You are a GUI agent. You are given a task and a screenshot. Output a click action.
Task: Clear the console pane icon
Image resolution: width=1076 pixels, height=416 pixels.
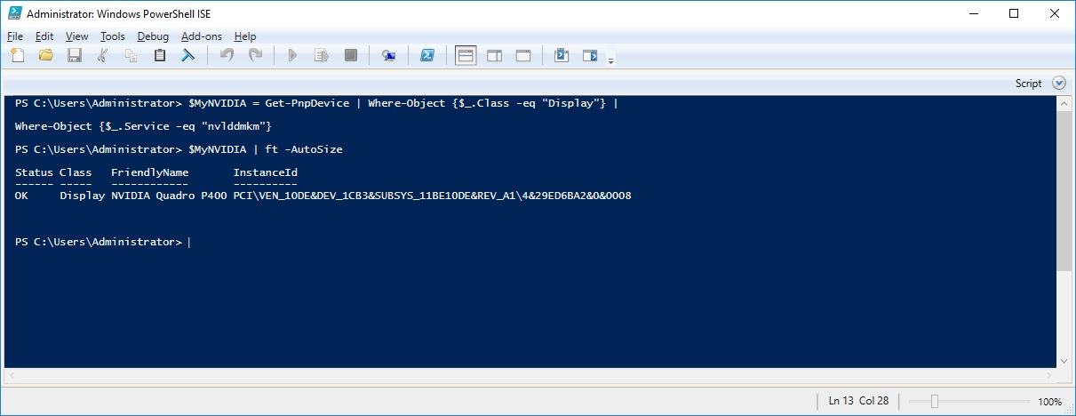pyautogui.click(x=187, y=56)
